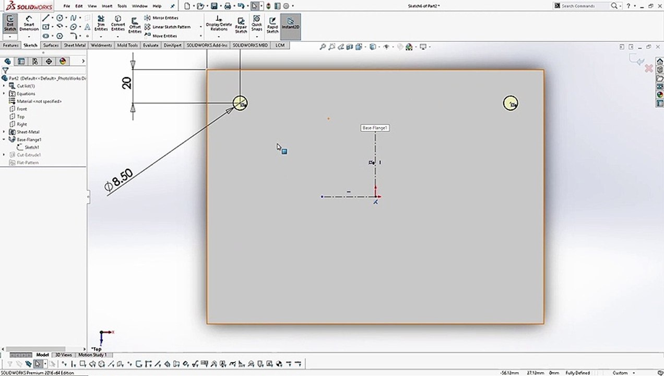664x376 pixels.
Task: Click the Select cursor tool in top toolbar
Action: pos(254,6)
